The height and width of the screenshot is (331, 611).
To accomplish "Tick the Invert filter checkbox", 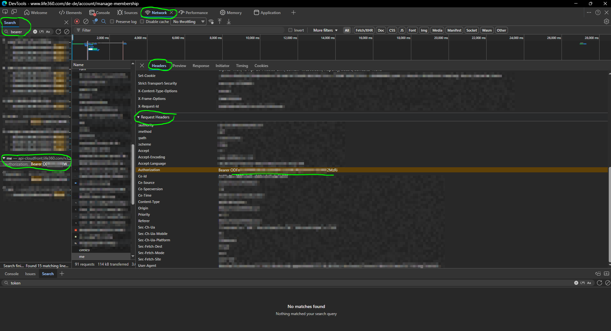I will [x=290, y=30].
